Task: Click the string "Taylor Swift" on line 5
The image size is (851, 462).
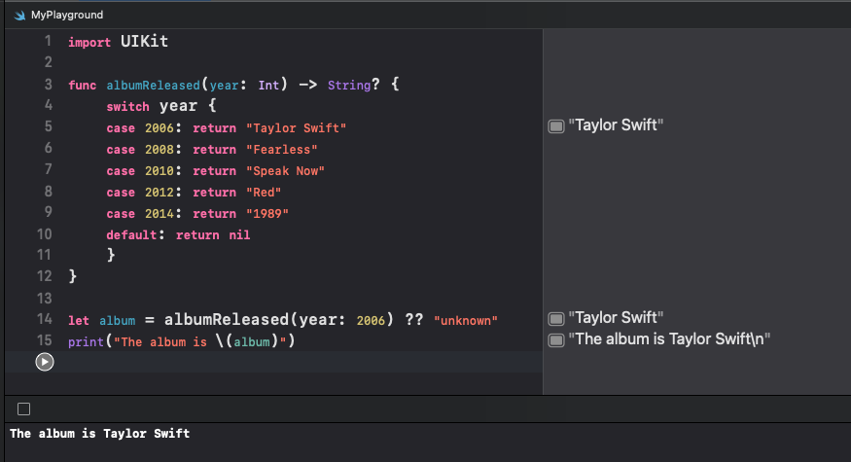Action: click(x=297, y=128)
